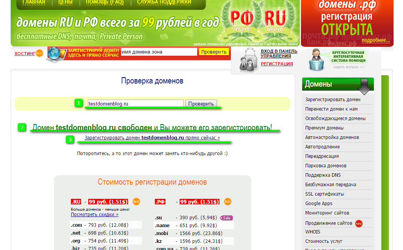Screen dimensions: 403x250
Task: Click the yellow Проверить button
Action: point(214,52)
